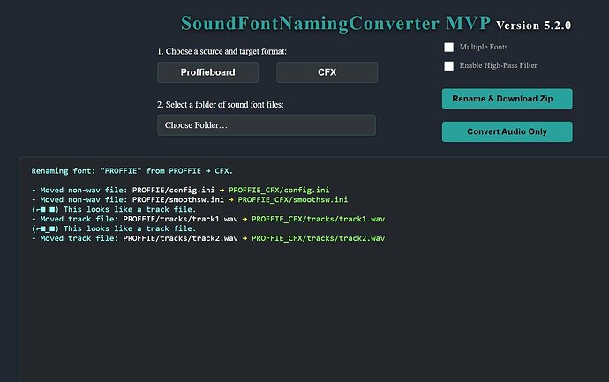Click the SoundFontNamingConverter MVP title
This screenshot has height=382, width=609.
(335, 23)
